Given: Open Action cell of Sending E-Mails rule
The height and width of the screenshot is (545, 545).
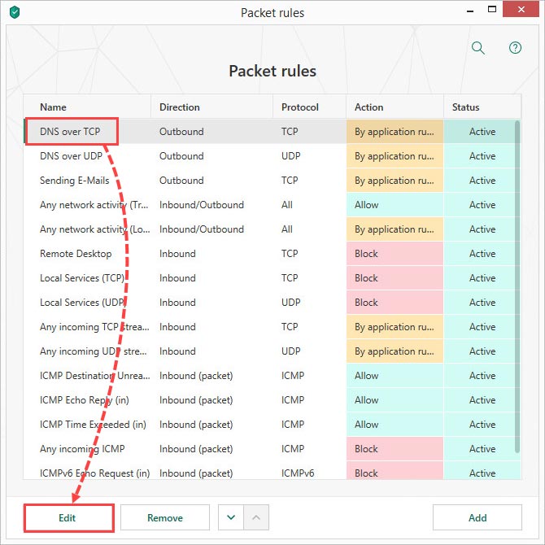Looking at the screenshot, I should 395,181.
